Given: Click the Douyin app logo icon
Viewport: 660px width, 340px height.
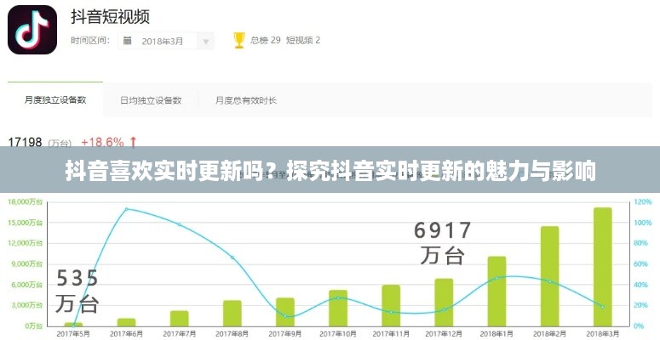Looking at the screenshot, I should coord(32,30).
